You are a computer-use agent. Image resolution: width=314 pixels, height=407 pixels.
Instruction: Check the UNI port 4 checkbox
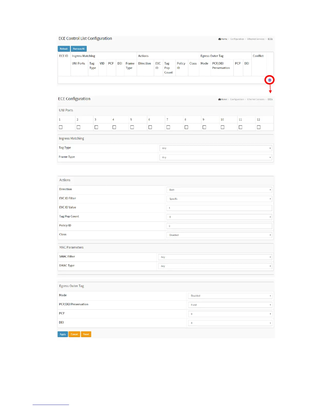114,127
